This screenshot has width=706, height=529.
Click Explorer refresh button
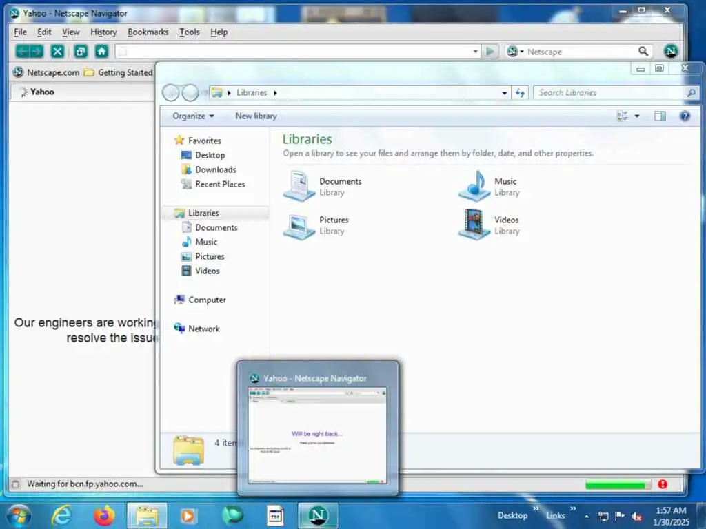click(x=520, y=93)
